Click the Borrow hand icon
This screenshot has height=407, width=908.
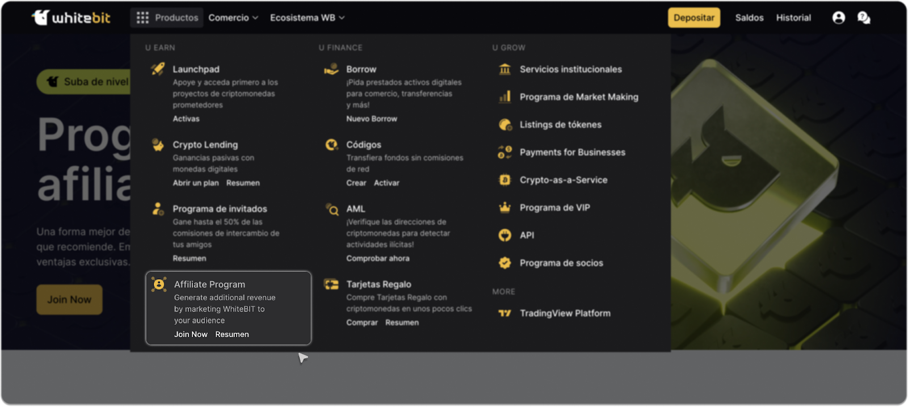pyautogui.click(x=331, y=69)
